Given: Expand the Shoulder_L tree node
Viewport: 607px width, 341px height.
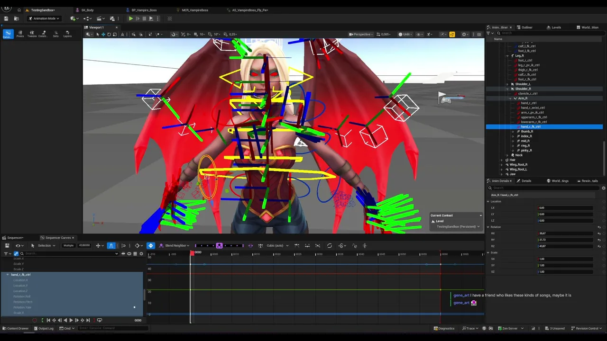Looking at the screenshot, I should [507, 84].
